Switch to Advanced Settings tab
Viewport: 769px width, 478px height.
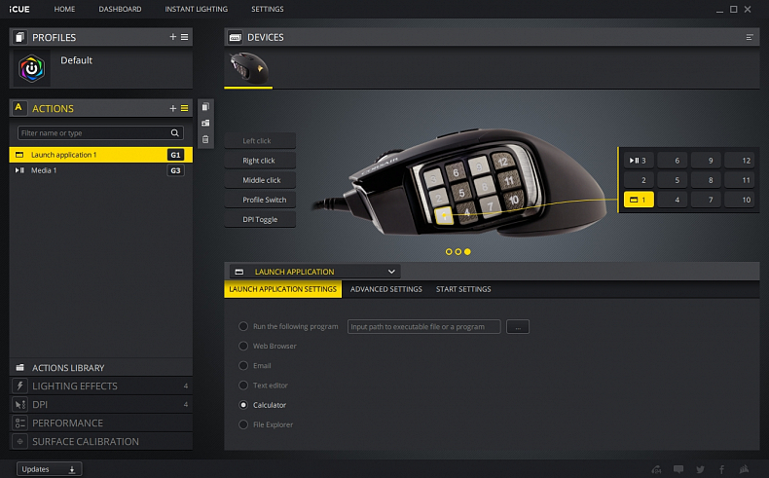[386, 289]
